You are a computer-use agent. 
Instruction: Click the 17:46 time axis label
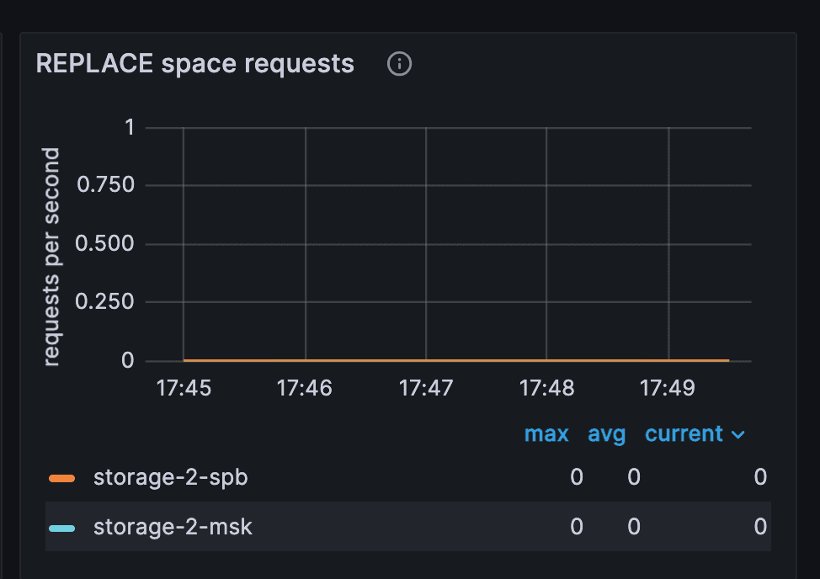coord(305,388)
